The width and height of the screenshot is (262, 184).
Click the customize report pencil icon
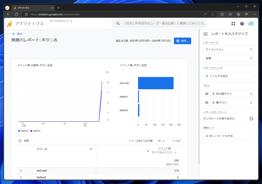click(205, 34)
